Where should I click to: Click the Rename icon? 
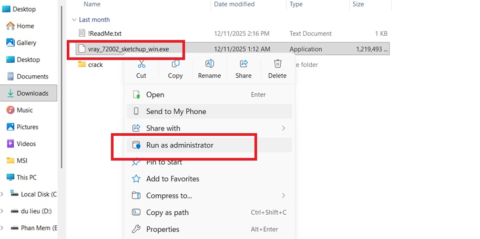[x=209, y=64]
